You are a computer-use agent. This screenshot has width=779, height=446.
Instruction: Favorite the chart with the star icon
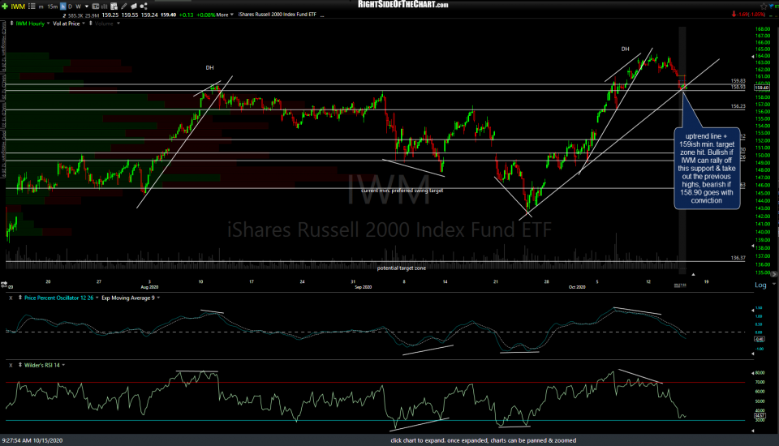[x=764, y=6]
